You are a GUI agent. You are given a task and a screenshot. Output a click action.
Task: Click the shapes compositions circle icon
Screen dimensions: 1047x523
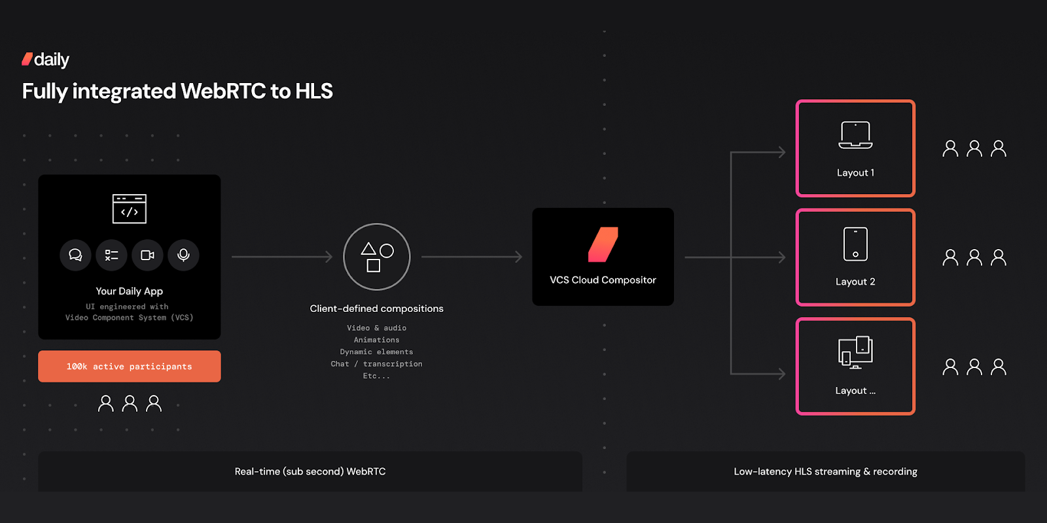tap(377, 257)
